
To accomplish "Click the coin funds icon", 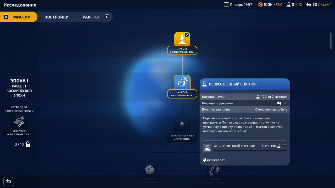I will tap(260, 4).
